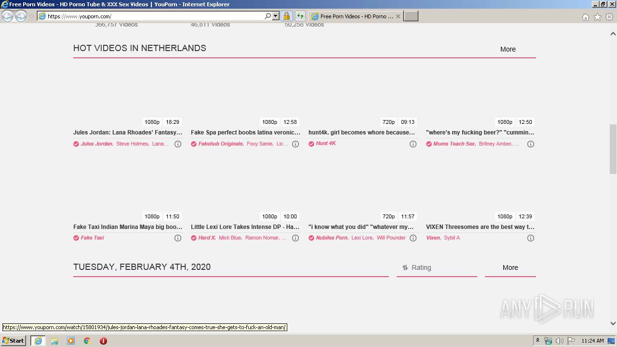Click More beside Tuesday, February 4th heading

coord(510,267)
